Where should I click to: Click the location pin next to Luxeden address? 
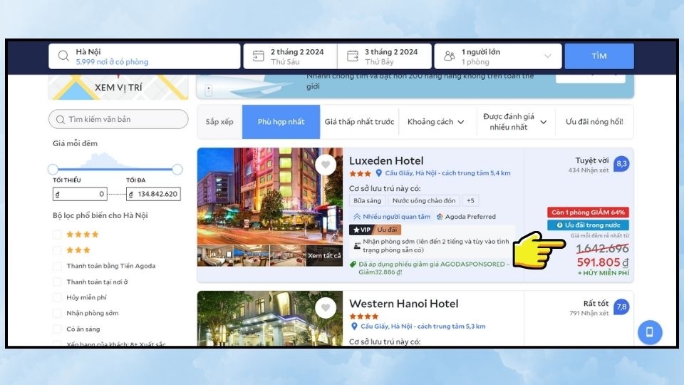(x=378, y=173)
